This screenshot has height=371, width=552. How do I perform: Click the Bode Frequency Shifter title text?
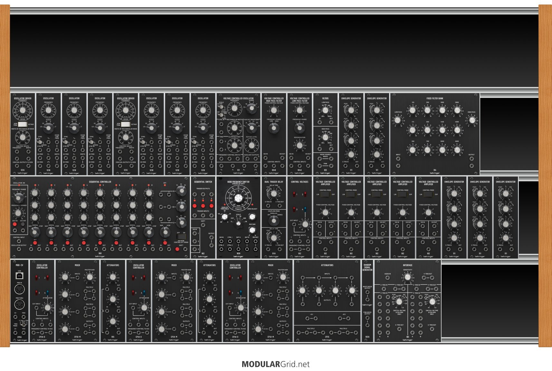(x=238, y=182)
